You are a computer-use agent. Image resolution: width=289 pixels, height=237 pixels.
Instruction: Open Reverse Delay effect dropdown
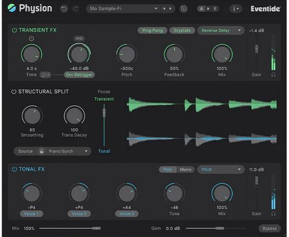click(221, 30)
